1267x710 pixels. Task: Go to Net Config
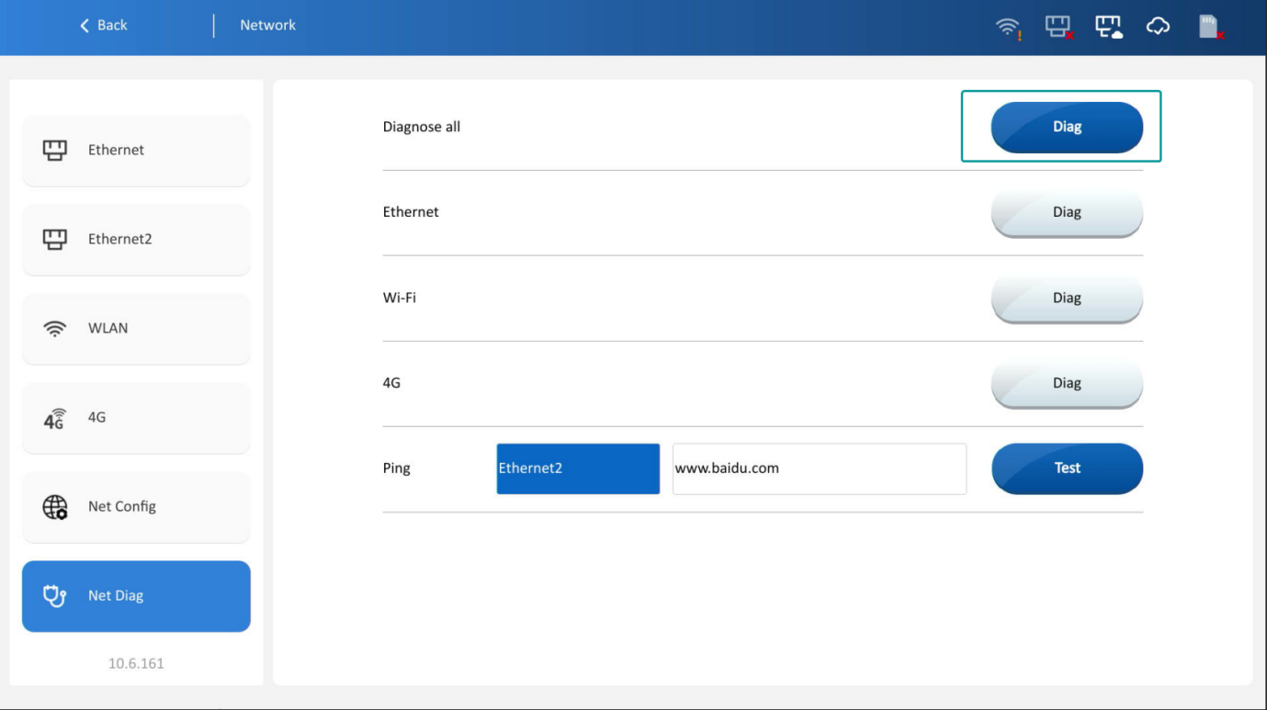click(x=136, y=506)
